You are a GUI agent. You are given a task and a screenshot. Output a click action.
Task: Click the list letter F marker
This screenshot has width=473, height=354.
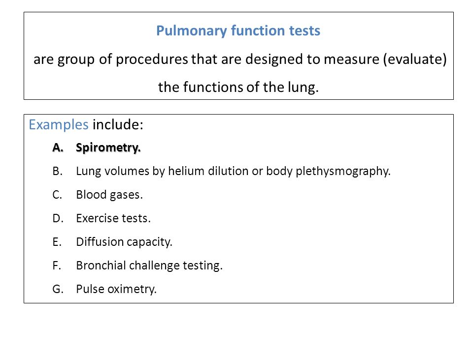(x=57, y=265)
